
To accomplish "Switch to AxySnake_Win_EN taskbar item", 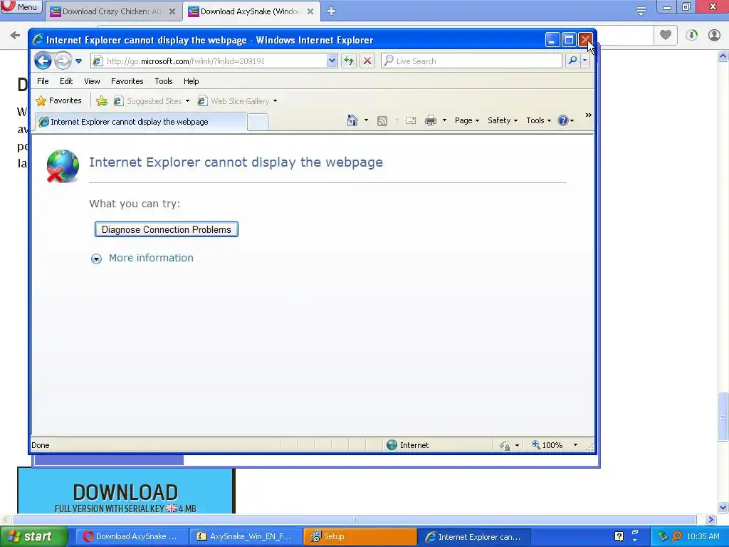I will point(246,537).
